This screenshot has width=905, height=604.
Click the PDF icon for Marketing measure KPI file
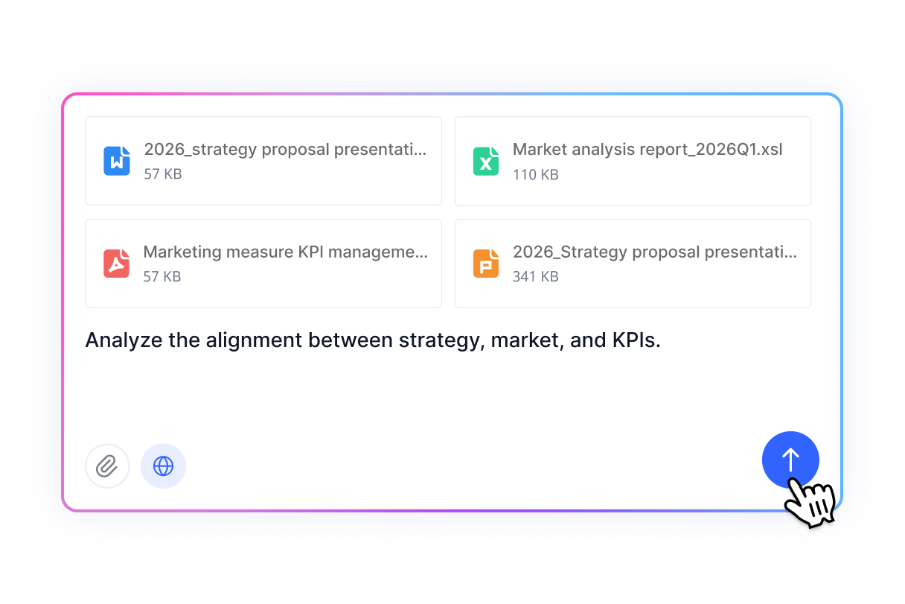point(116,263)
